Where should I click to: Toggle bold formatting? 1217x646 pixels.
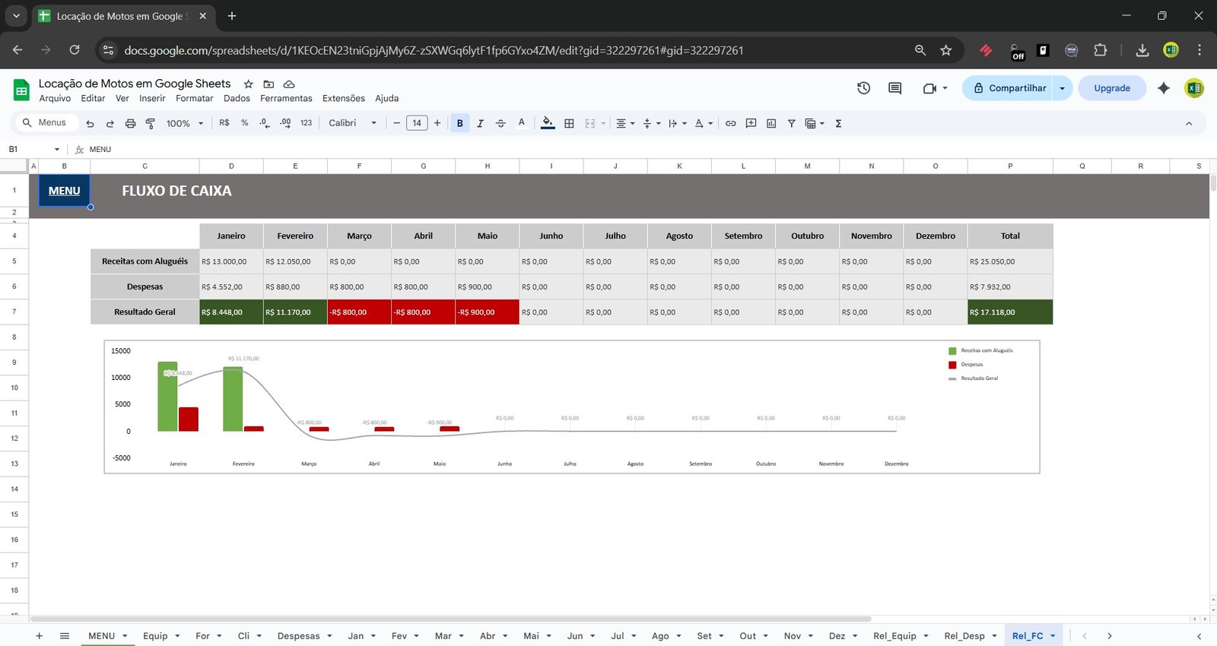coord(459,123)
